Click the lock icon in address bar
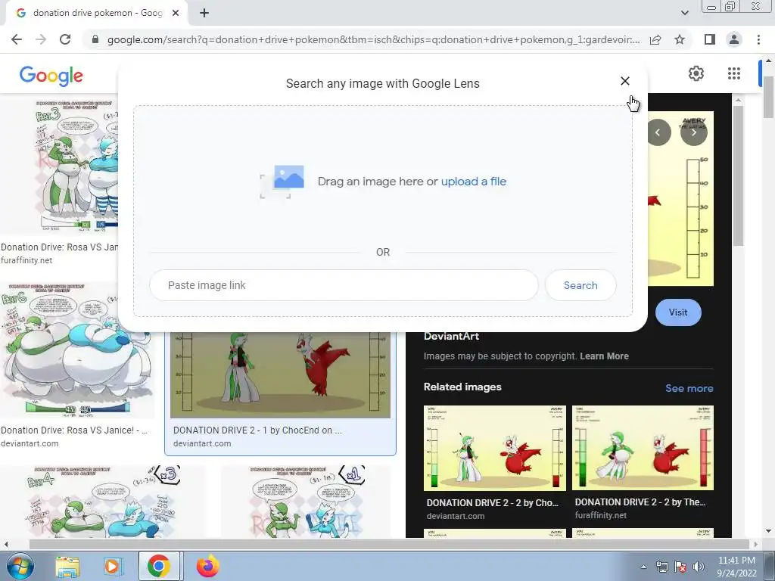 click(95, 39)
